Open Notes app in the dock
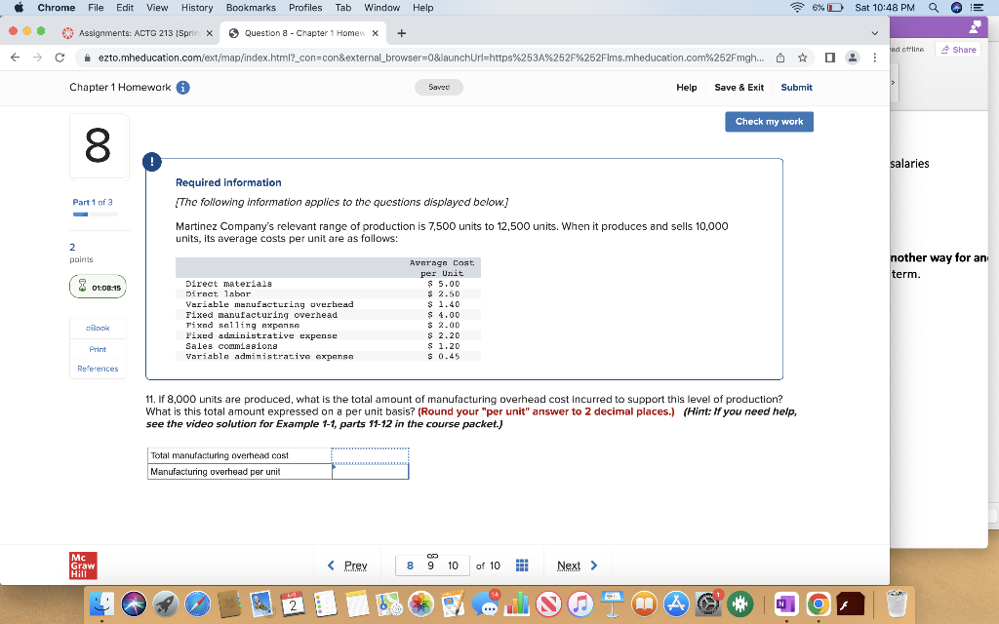Viewport: 999px width, 624px height. [x=357, y=604]
